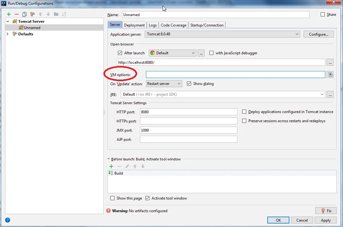Browse for a JRE with the ellipsis button

pos(330,94)
